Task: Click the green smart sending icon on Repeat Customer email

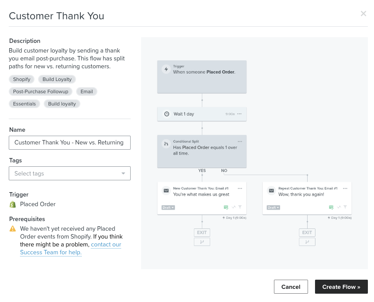Action: pyautogui.click(x=332, y=207)
